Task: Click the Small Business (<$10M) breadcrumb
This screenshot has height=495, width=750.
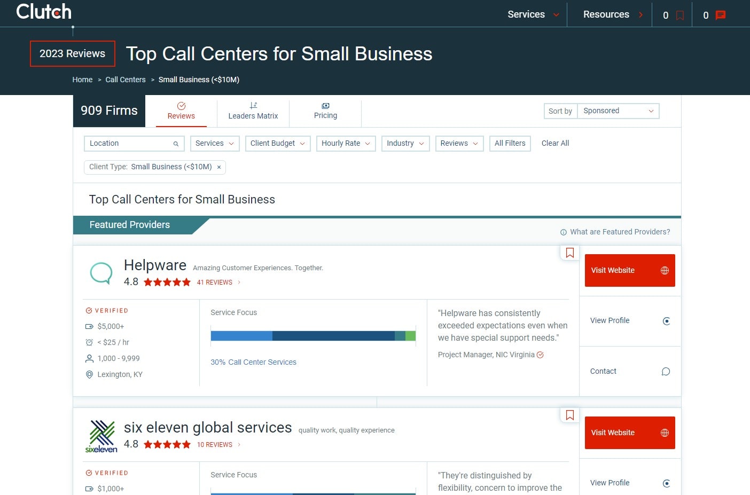Action: point(199,80)
